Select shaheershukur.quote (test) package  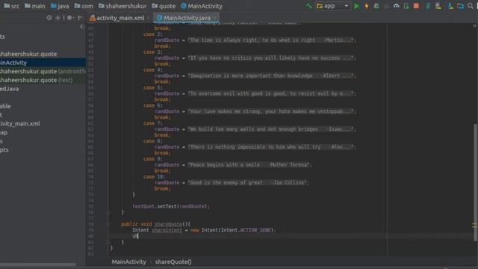(x=37, y=80)
